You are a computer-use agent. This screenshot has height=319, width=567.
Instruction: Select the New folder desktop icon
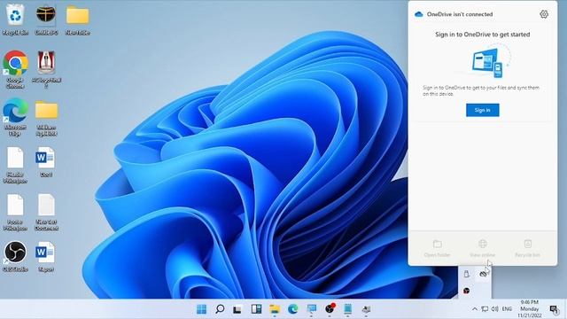pos(78,19)
